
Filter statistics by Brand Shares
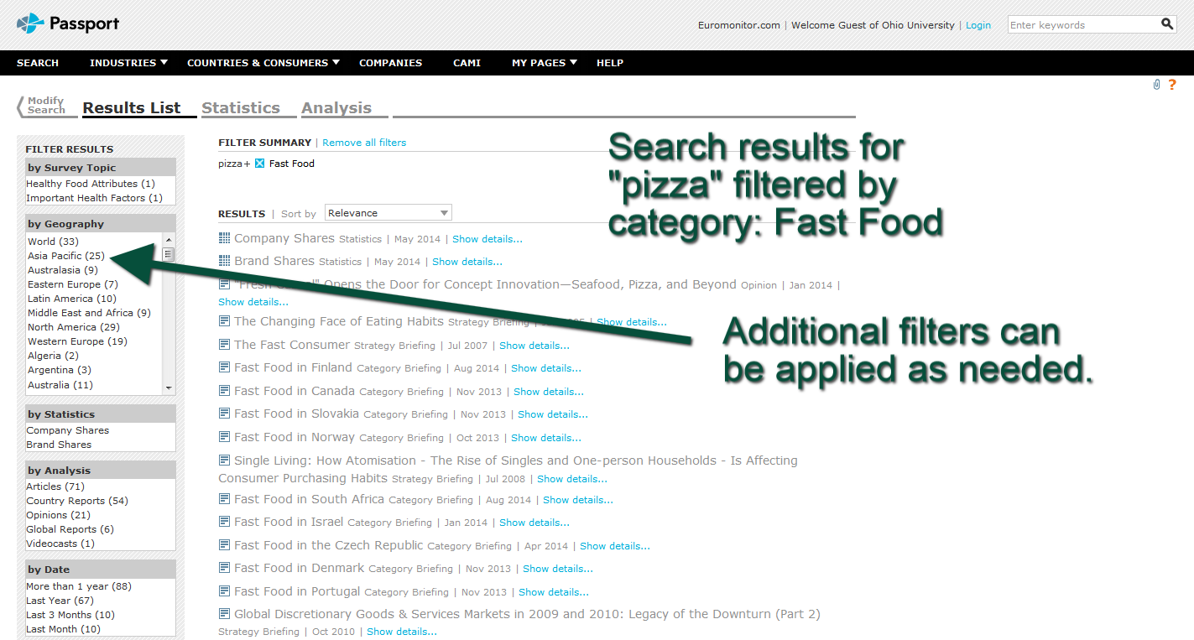click(59, 445)
